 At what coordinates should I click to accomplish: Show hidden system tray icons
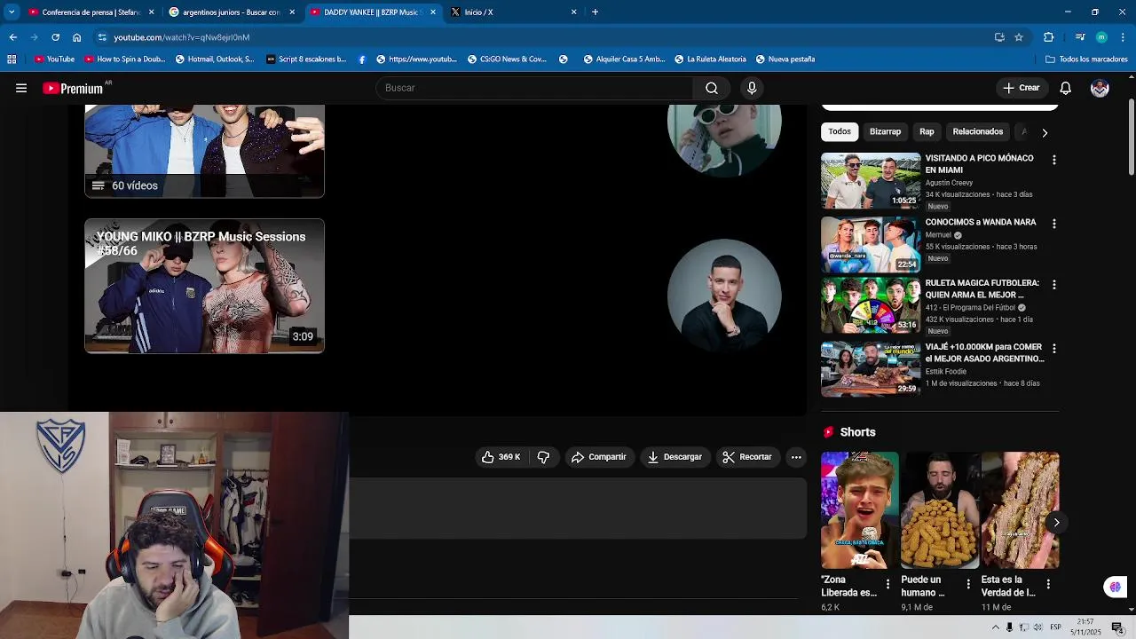995,627
